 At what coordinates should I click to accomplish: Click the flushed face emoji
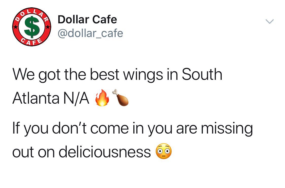click(x=164, y=151)
